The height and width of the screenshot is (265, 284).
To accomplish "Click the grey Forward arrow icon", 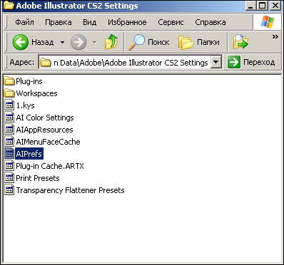I will pos(78,42).
